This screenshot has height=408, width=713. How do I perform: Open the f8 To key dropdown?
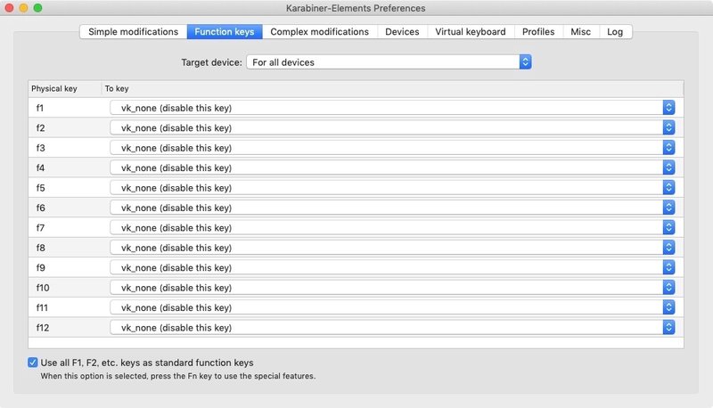pos(392,248)
